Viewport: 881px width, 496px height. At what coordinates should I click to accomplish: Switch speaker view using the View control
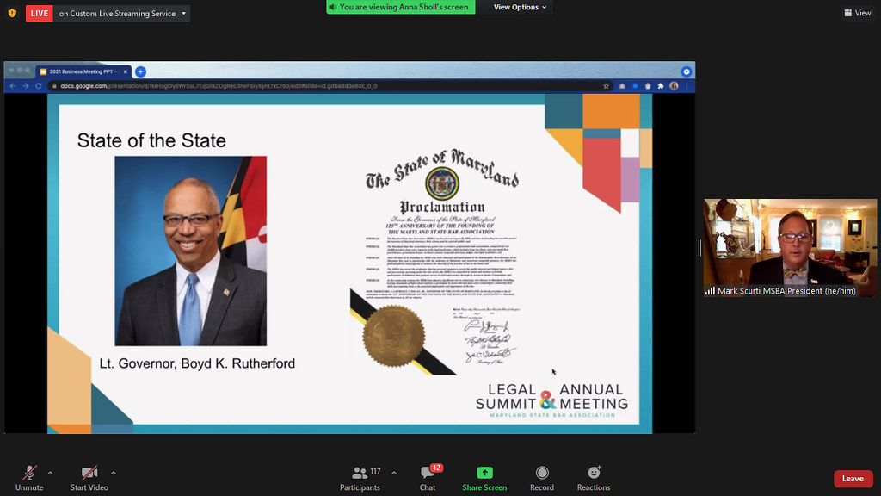click(857, 13)
